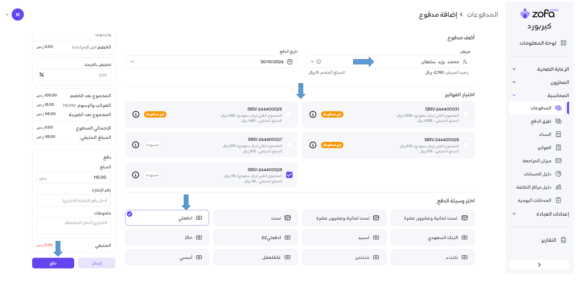Viewport: 576px width, 286px height.
Task: Expand the المخزون sidebar section
Action: [514, 82]
